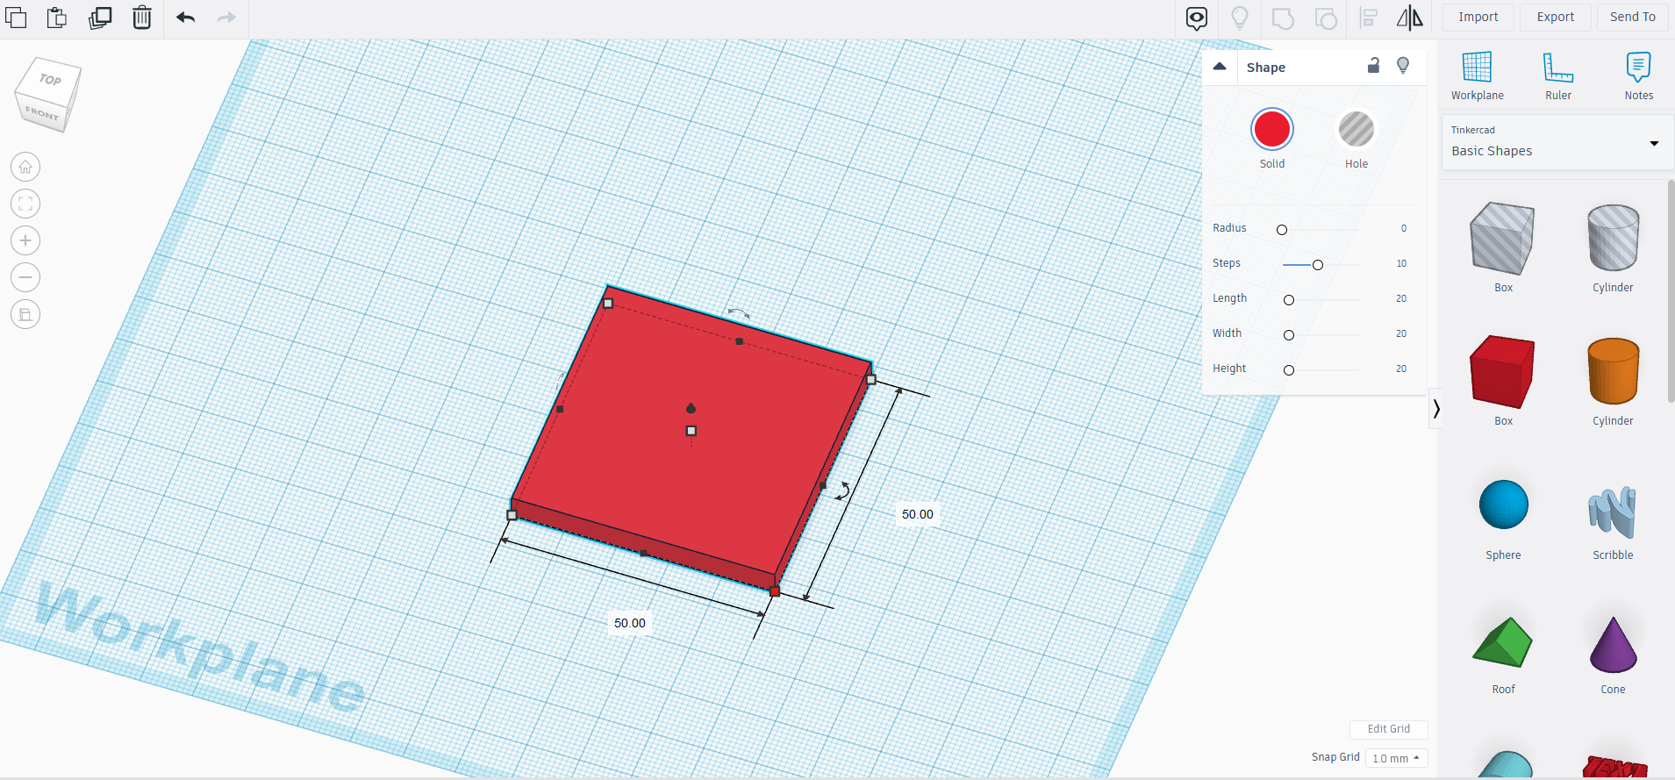Click the red selected corner handle
The width and height of the screenshot is (1675, 780).
(775, 592)
